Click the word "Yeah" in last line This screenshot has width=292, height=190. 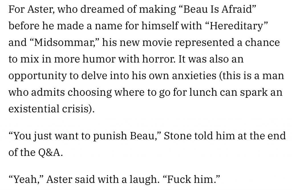(x=26, y=179)
